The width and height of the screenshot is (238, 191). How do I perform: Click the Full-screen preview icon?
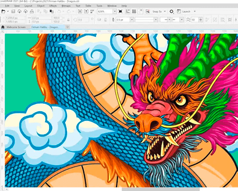(120, 11)
